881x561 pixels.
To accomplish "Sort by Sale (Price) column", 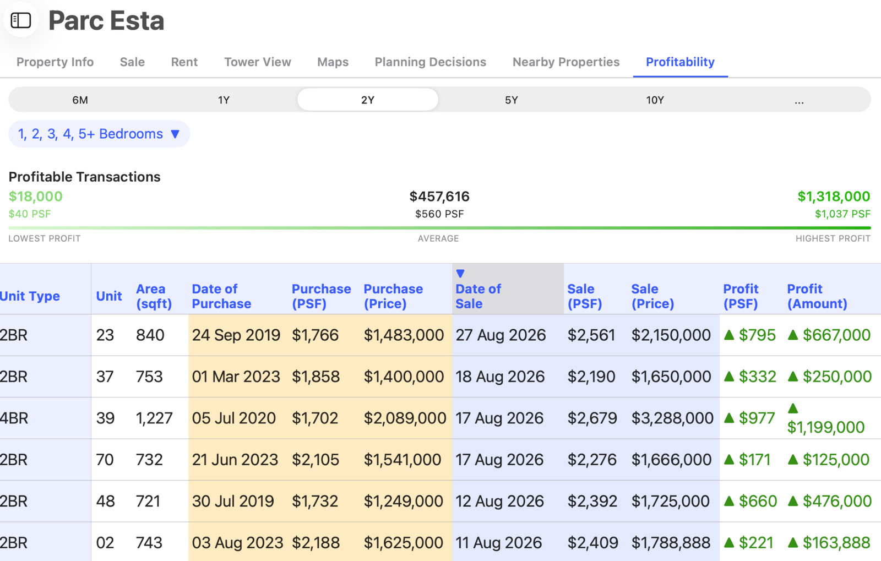I will pos(652,296).
